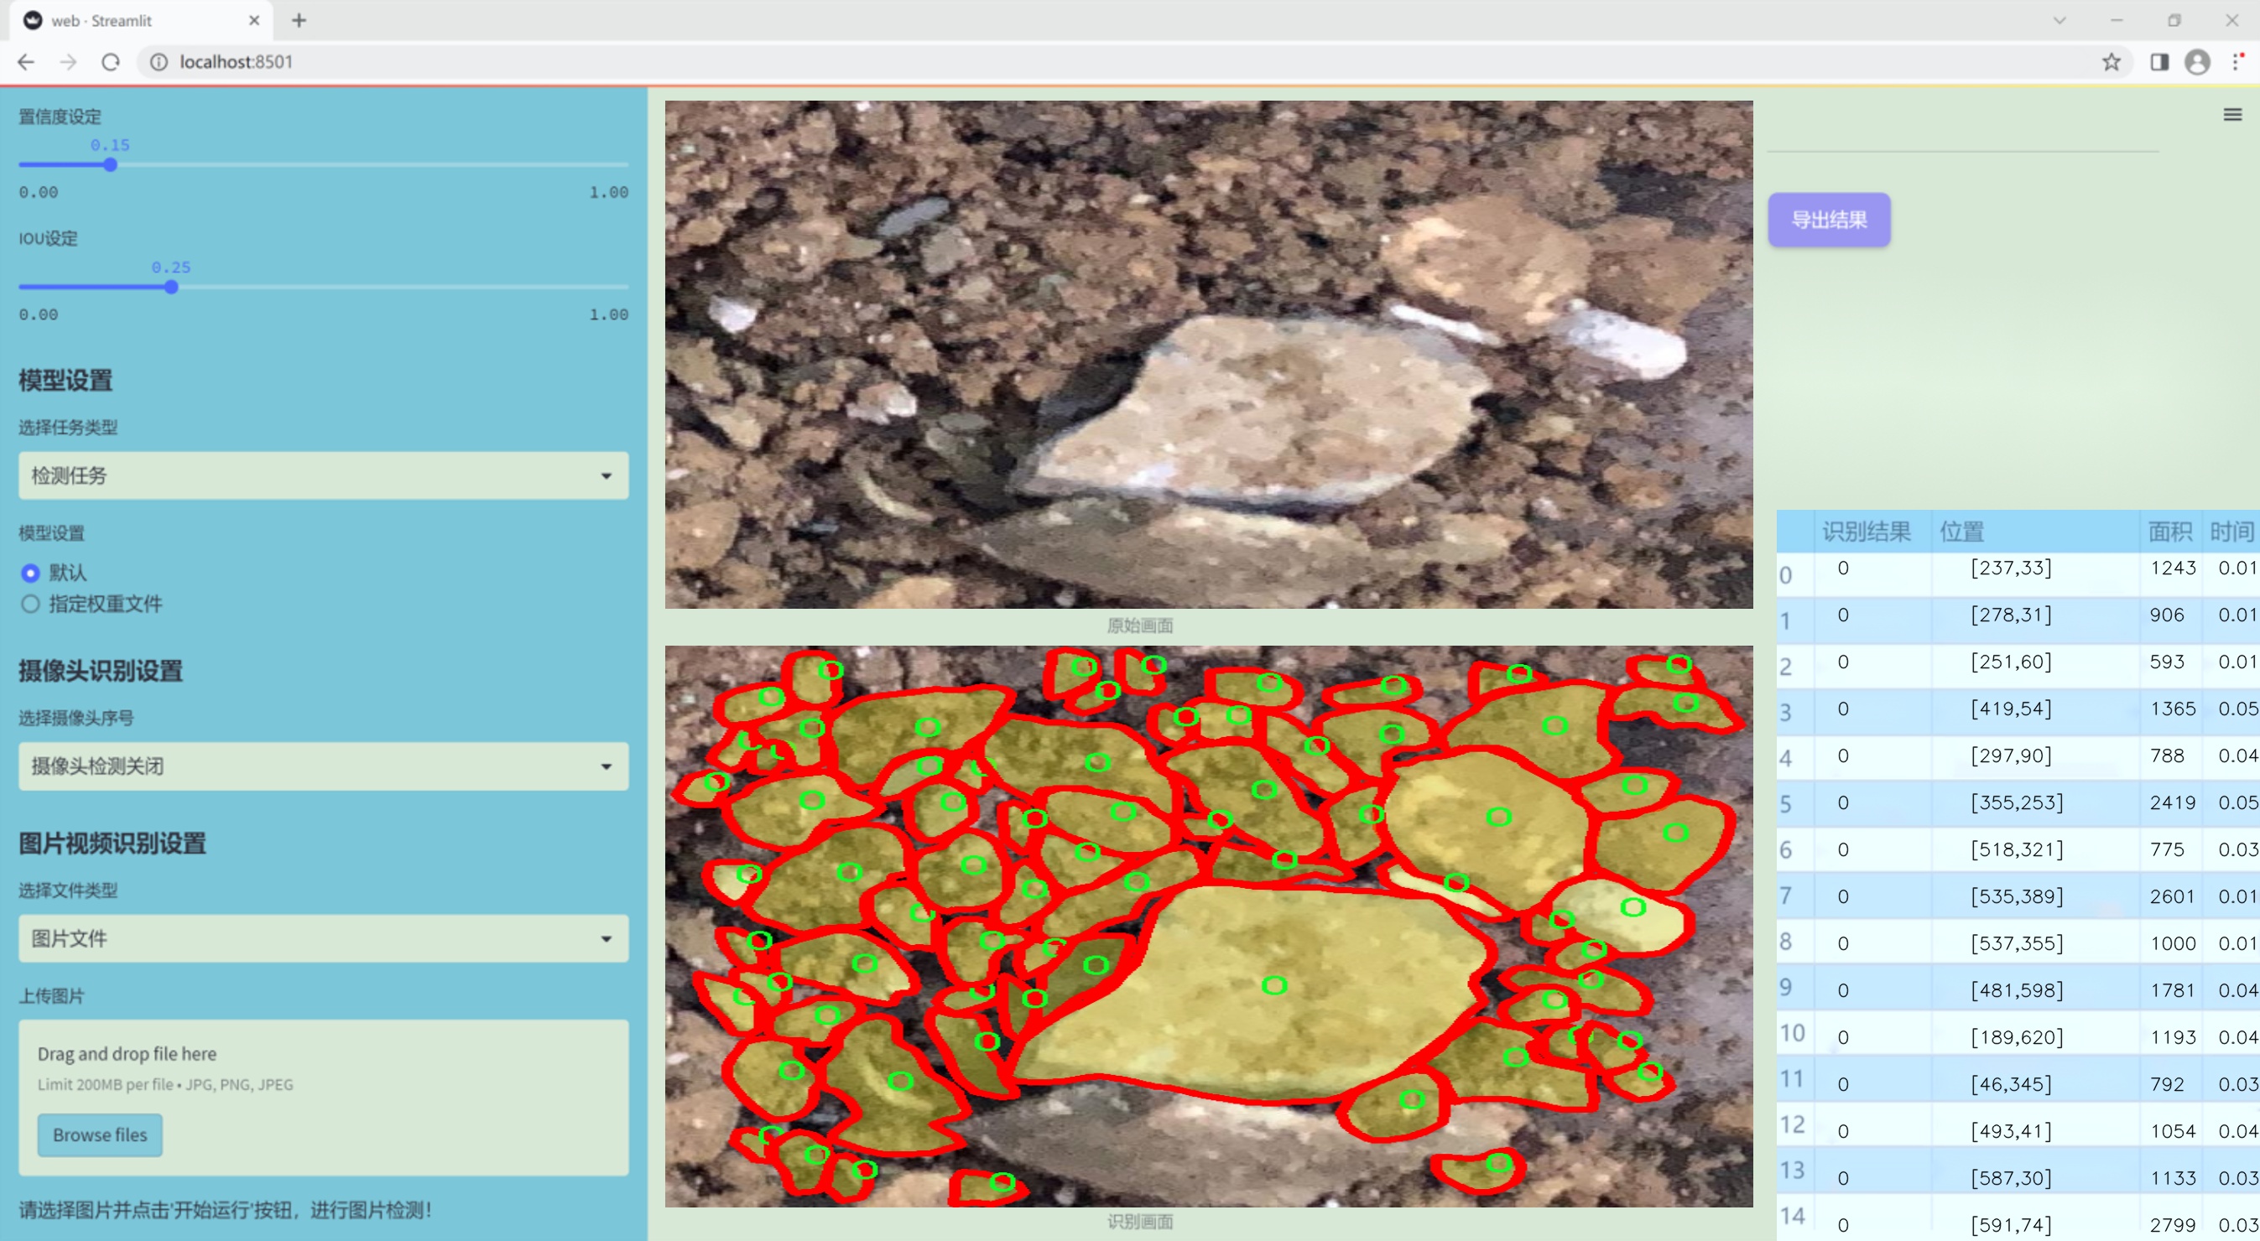The image size is (2260, 1241).
Task: Select the 默认 radio option
Action: [x=31, y=573]
